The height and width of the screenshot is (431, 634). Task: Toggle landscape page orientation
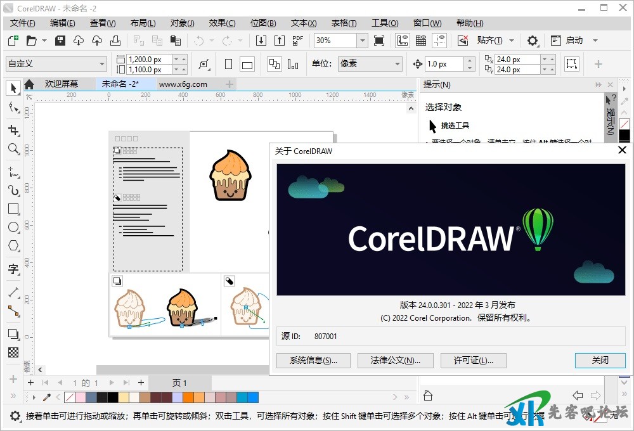[x=247, y=64]
